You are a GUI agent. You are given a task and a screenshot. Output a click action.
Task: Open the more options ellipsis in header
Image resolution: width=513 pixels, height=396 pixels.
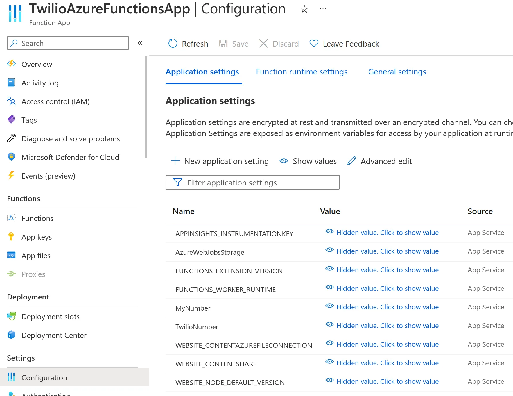point(323,9)
